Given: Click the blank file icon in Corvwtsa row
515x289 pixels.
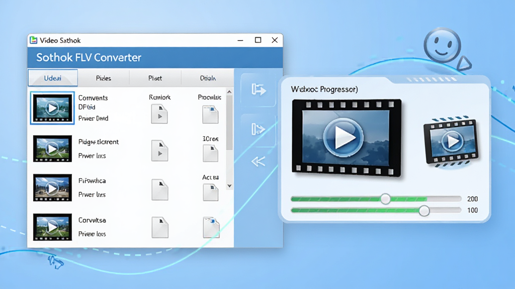Looking at the screenshot, I should (160, 227).
